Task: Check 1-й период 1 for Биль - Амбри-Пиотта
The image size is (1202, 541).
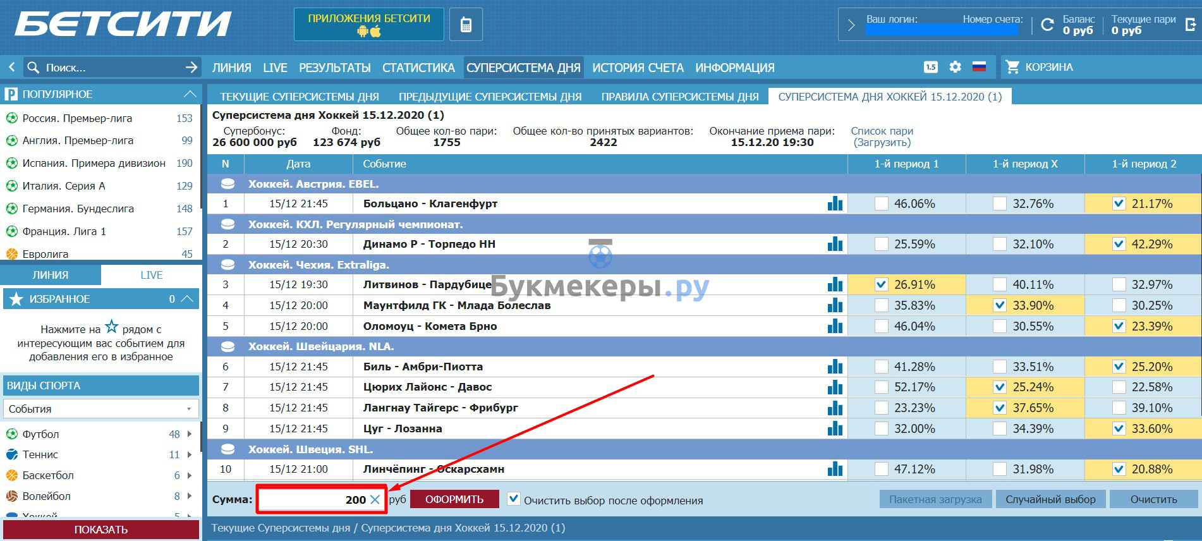Action: point(881,367)
